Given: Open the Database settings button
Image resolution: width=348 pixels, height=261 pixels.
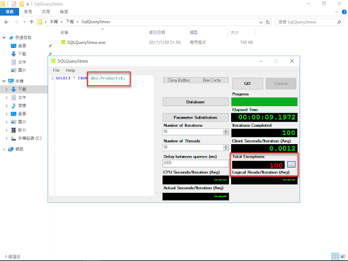Looking at the screenshot, I should click(x=196, y=102).
